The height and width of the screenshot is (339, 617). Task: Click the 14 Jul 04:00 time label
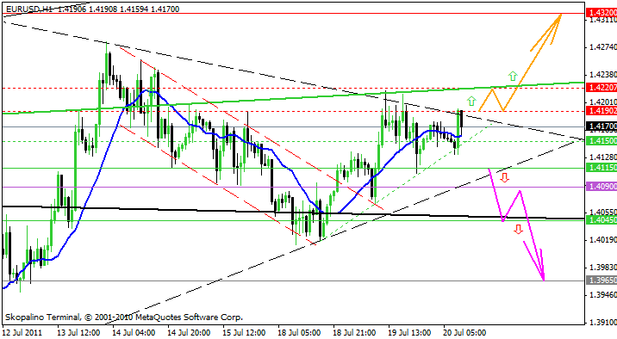click(134, 333)
